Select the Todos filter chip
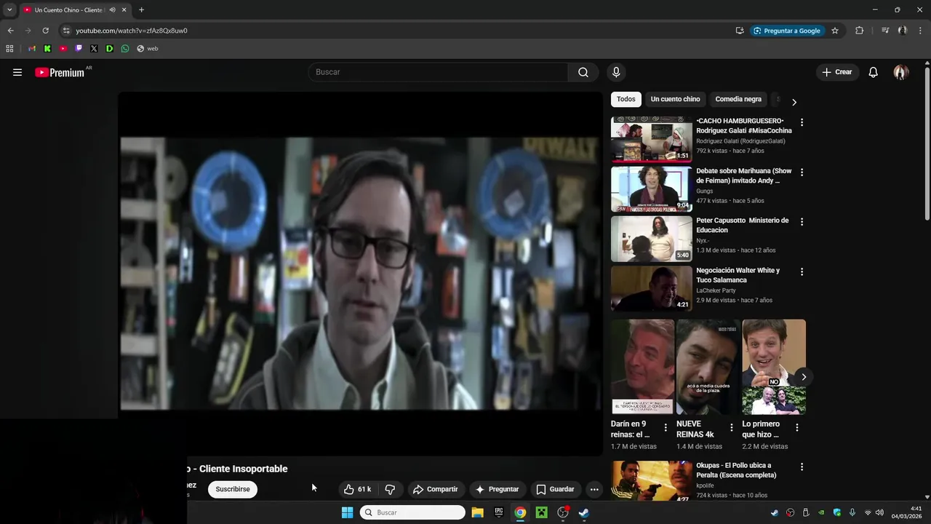The width and height of the screenshot is (931, 524). coord(626,99)
